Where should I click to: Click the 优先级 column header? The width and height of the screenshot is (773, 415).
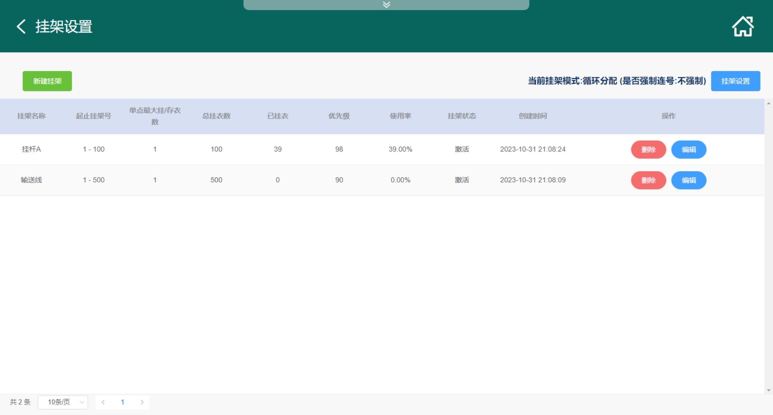(339, 116)
